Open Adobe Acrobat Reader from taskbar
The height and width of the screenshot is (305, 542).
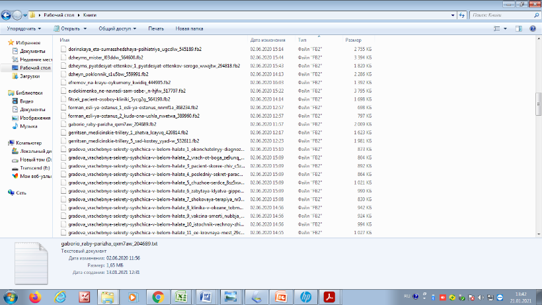point(329,296)
